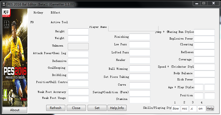The height and width of the screenshot is (115, 221).
Task: Click skills field 1 containing 'dow'
Action: (x=176, y=108)
